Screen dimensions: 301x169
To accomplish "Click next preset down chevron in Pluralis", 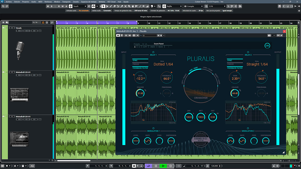I will (143, 44).
